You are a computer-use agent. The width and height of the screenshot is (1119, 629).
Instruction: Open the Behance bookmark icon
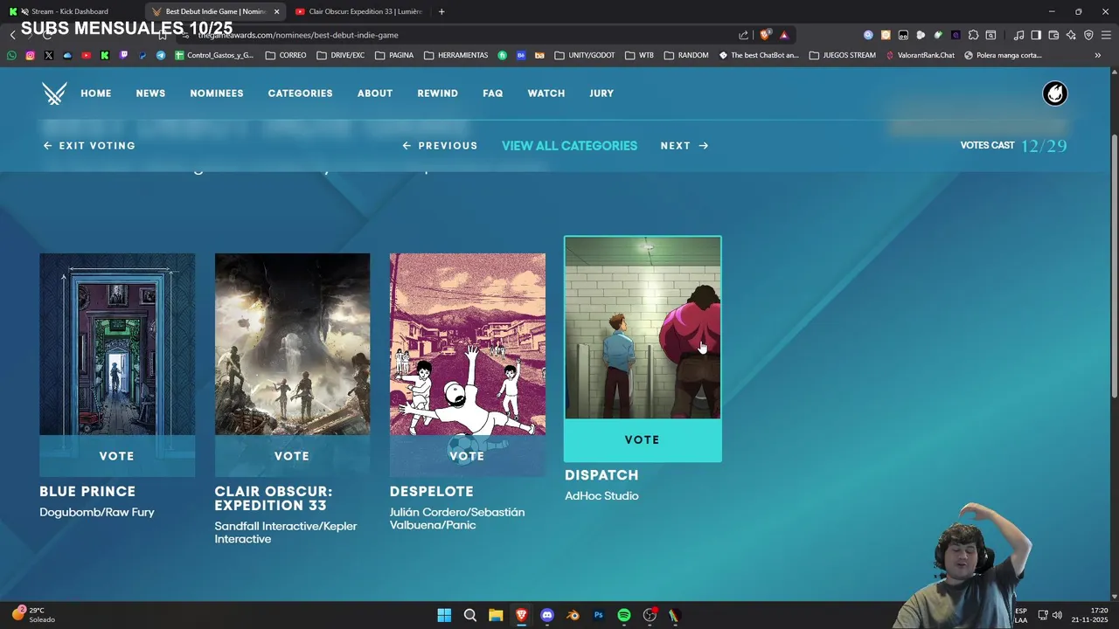(521, 55)
